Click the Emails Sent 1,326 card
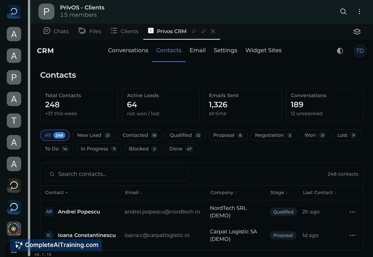373x257 pixels. [x=242, y=105]
